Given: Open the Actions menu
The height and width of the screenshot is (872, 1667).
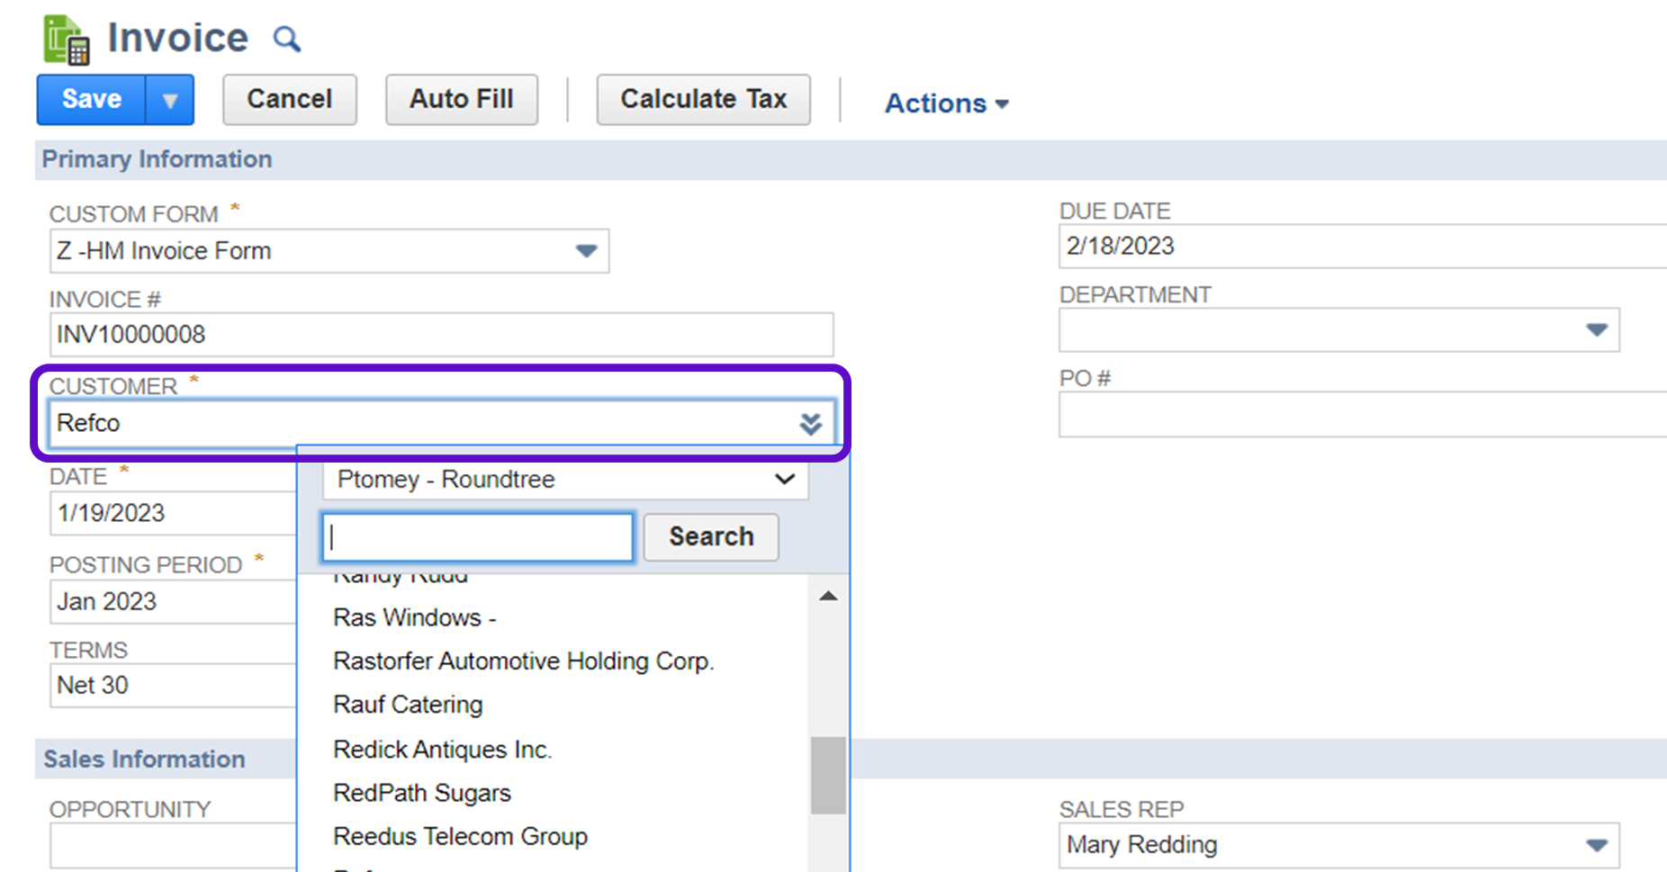Looking at the screenshot, I should 945,103.
